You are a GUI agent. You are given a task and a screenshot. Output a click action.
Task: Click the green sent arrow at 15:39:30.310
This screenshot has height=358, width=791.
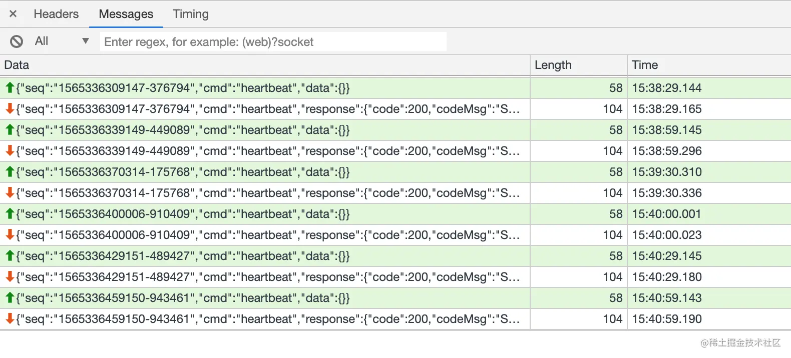pyautogui.click(x=10, y=172)
